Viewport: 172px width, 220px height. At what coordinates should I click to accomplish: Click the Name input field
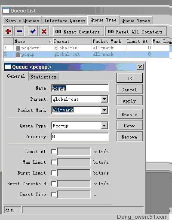click(80, 88)
